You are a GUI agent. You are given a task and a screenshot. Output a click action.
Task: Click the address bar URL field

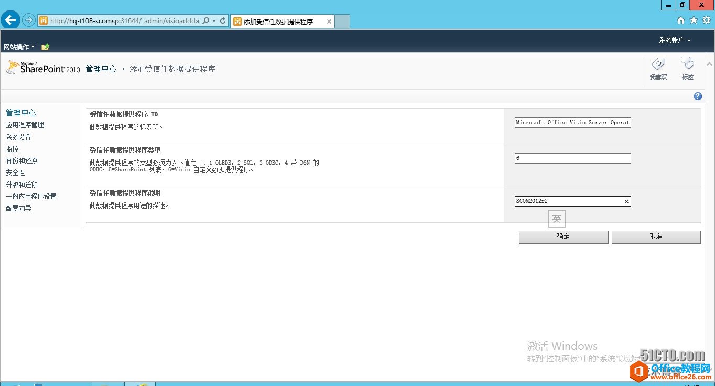[x=124, y=21]
